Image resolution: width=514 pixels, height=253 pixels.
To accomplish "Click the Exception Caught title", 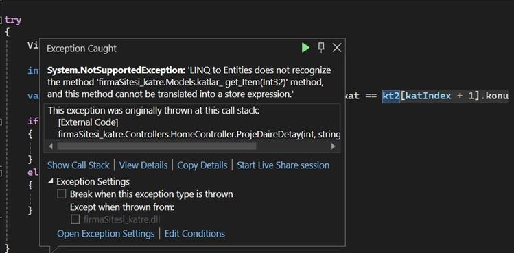I will (x=82, y=49).
